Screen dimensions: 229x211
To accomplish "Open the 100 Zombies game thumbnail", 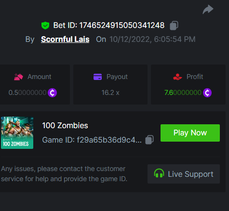I will [x=17, y=132].
